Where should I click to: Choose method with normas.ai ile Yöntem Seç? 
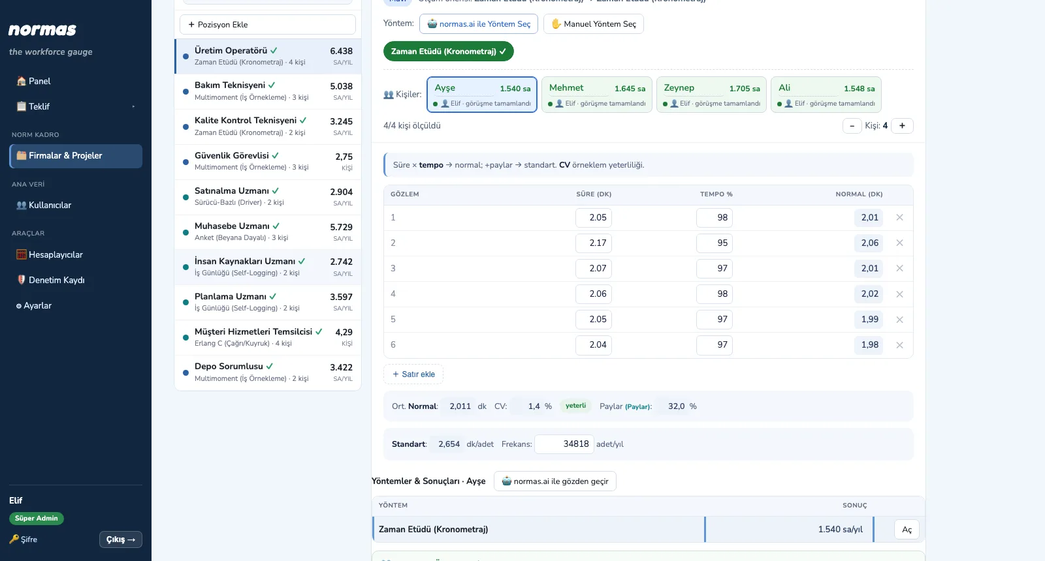pos(479,24)
